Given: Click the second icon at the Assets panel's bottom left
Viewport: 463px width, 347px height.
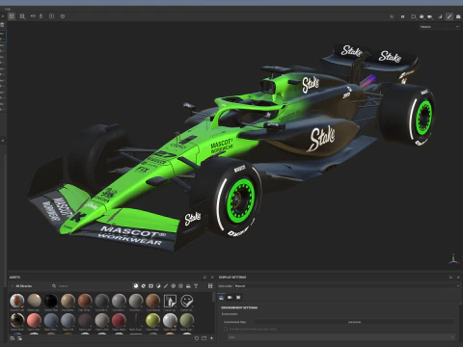Looking at the screenshot, I should pyautogui.click(x=19, y=338).
